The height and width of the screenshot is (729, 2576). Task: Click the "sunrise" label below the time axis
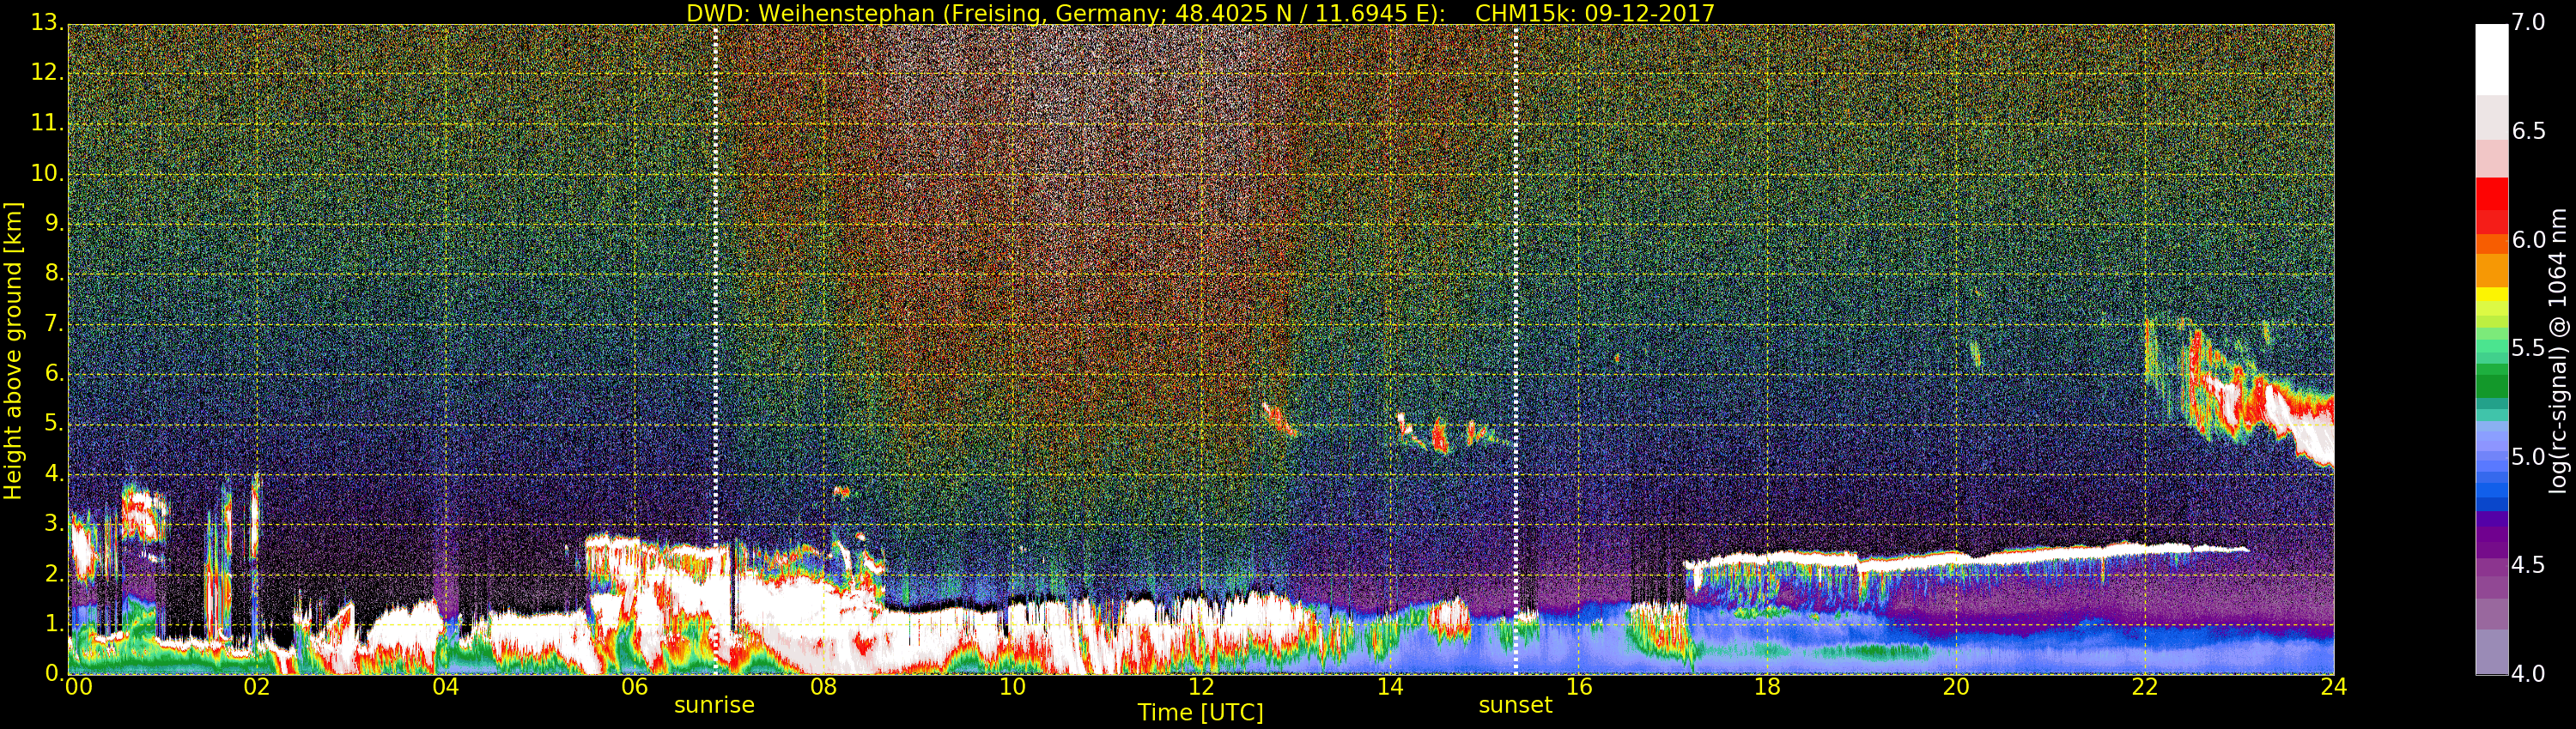click(x=714, y=705)
